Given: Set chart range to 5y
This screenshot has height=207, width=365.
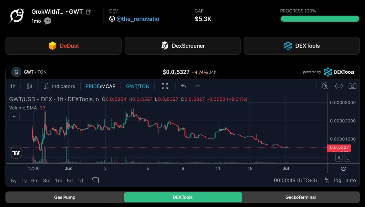Looking at the screenshot, I should point(14,180).
